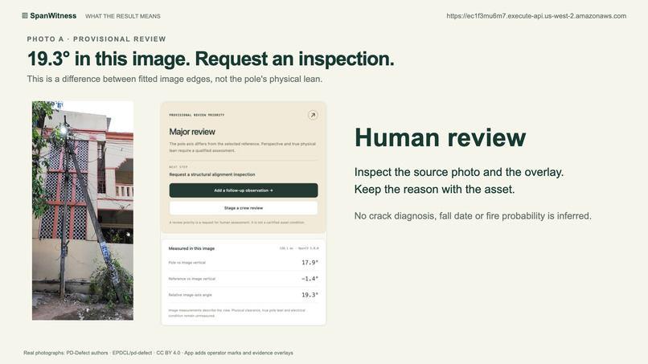The width and height of the screenshot is (648, 364).
Task: Click the Real photographs credit footer
Action: [x=158, y=353]
